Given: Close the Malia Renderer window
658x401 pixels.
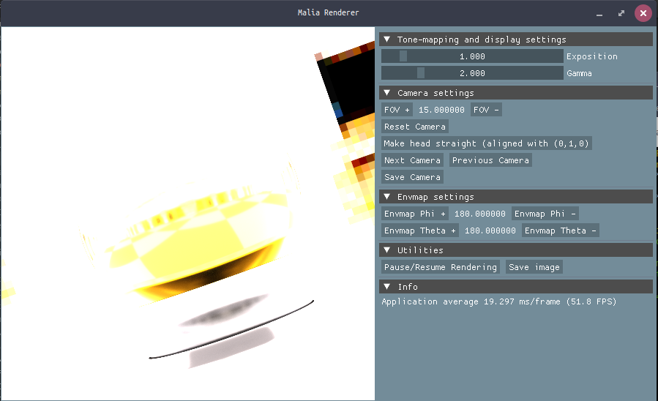Looking at the screenshot, I should [643, 13].
